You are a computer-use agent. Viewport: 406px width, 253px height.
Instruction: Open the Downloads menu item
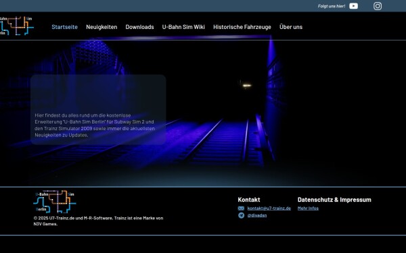[139, 27]
